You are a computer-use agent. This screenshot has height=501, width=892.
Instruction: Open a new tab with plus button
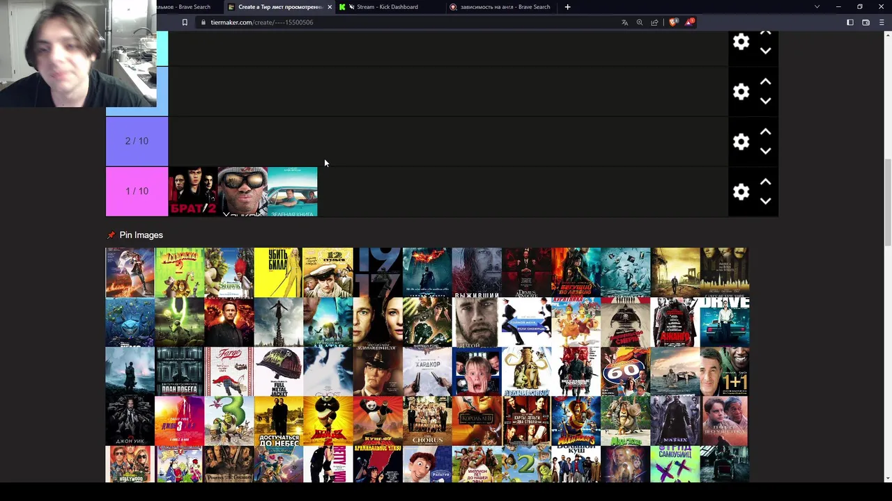pyautogui.click(x=567, y=7)
